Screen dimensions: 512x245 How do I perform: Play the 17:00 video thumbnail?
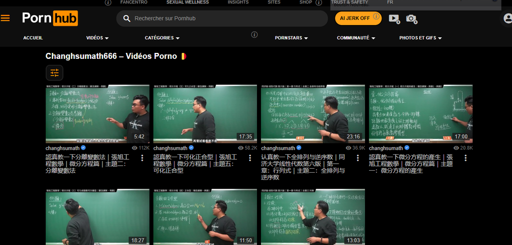420,114
